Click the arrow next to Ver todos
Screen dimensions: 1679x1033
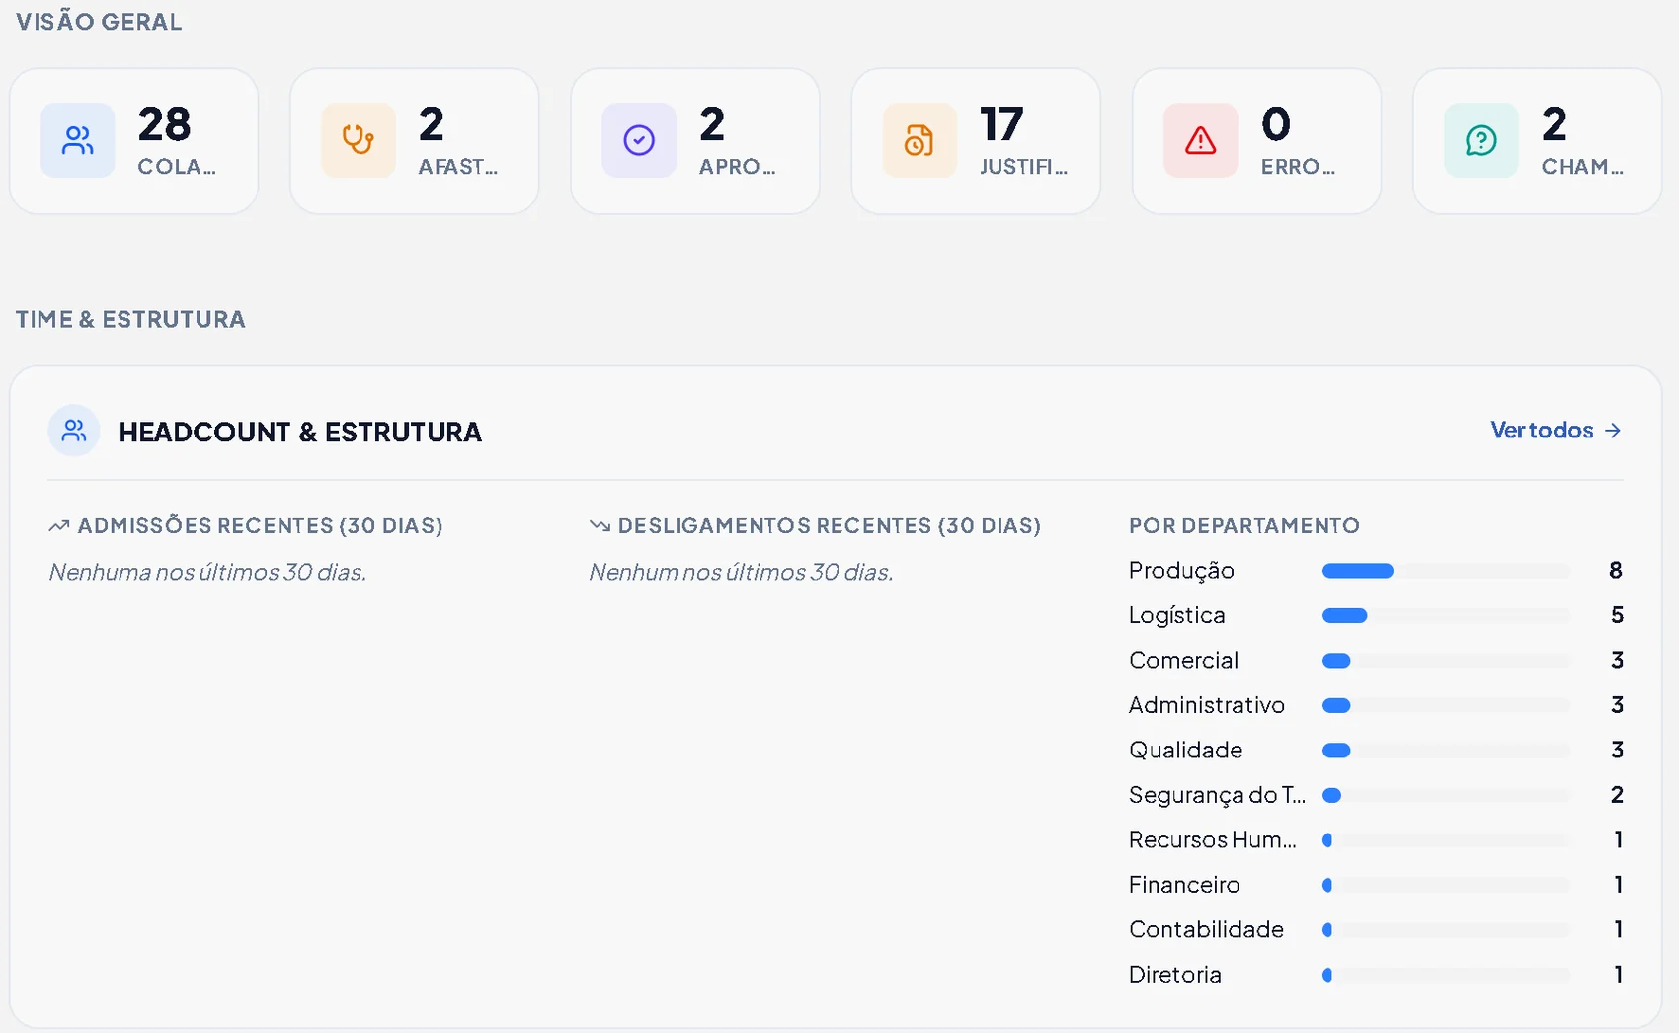coord(1612,431)
